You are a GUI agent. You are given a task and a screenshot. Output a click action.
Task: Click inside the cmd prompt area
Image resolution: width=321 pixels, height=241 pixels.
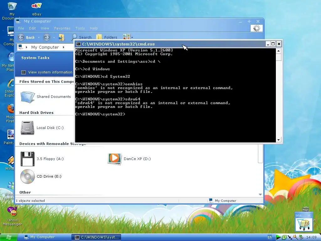point(176,95)
